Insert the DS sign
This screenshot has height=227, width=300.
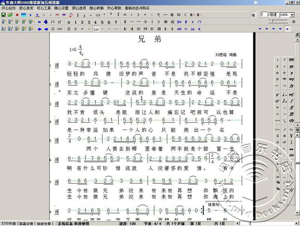(x=138, y=29)
